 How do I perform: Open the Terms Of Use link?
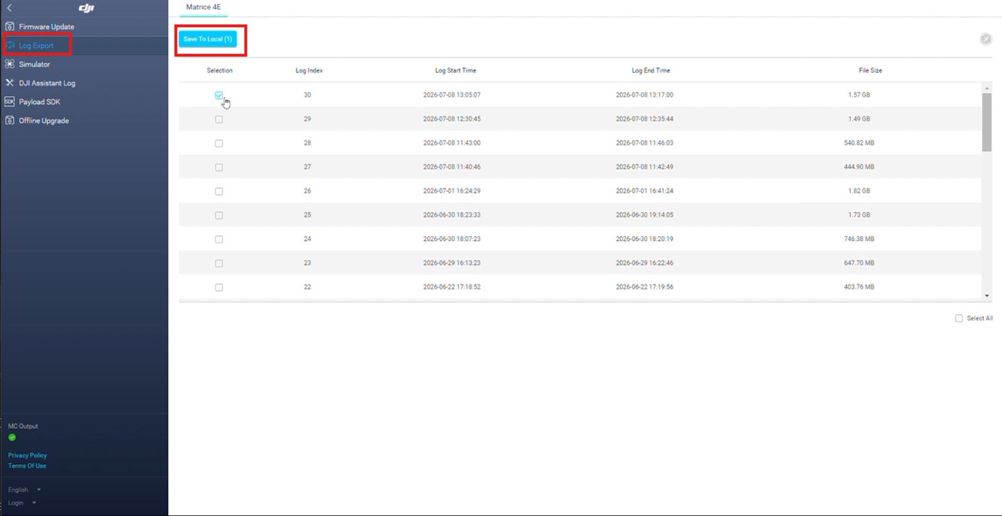(27, 466)
